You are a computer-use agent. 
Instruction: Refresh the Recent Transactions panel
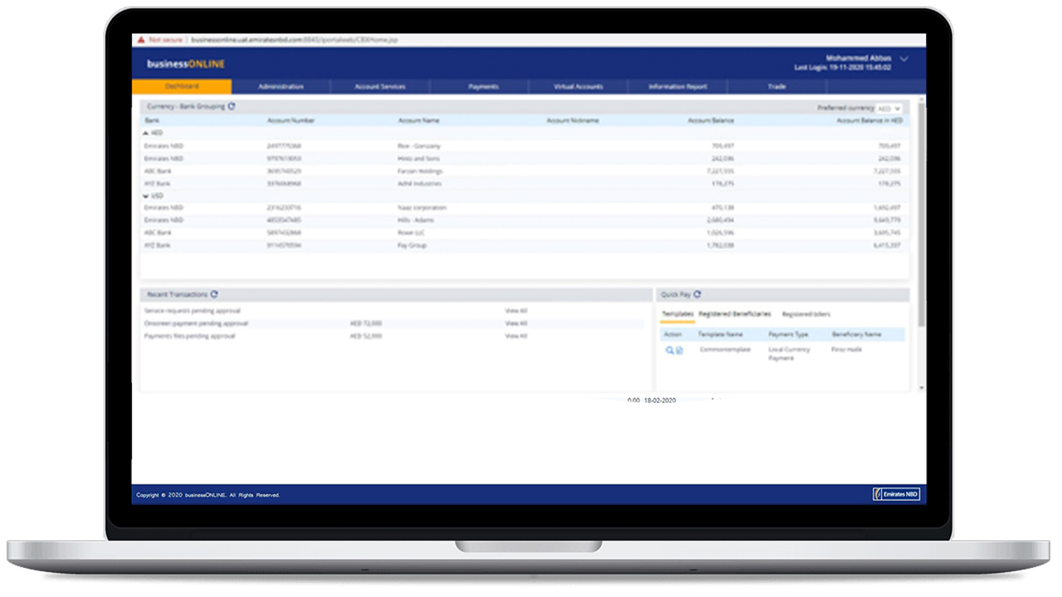point(214,294)
